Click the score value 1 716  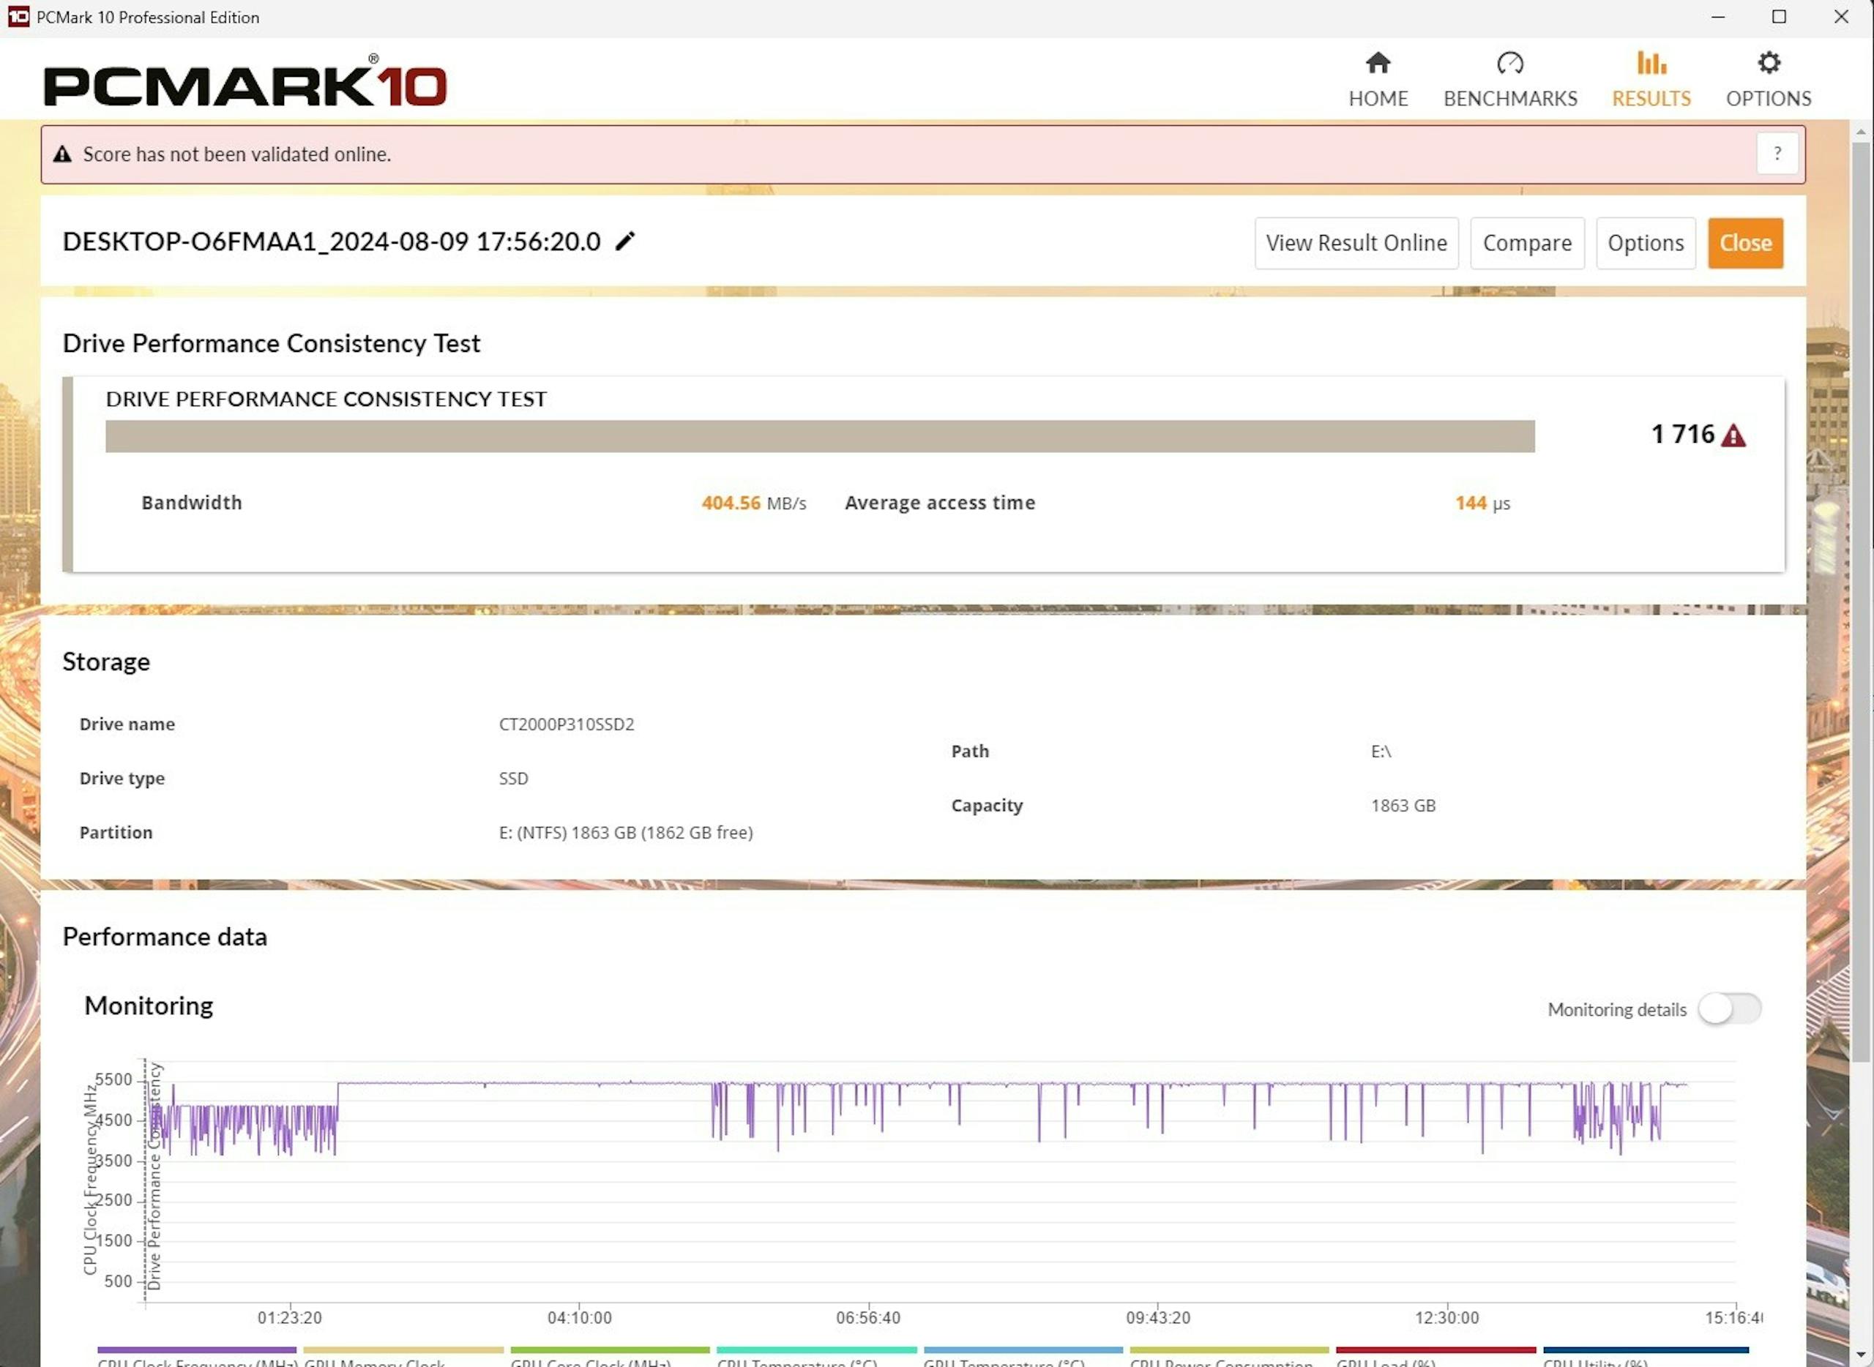1683,434
